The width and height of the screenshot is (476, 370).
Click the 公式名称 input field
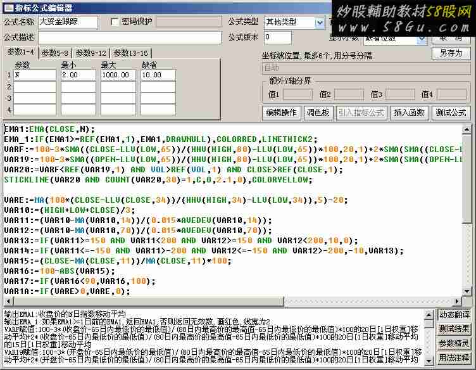click(x=68, y=23)
